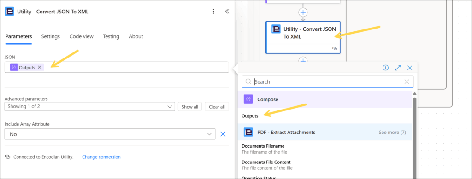Add a step below Convert JSON To XML card

(303, 60)
